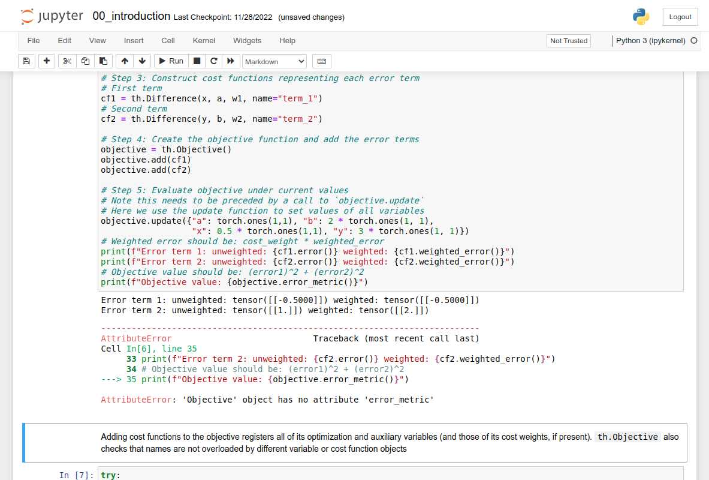This screenshot has width=709, height=480.
Task: Open the cell type dropdown showing Markdown
Action: [x=274, y=61]
